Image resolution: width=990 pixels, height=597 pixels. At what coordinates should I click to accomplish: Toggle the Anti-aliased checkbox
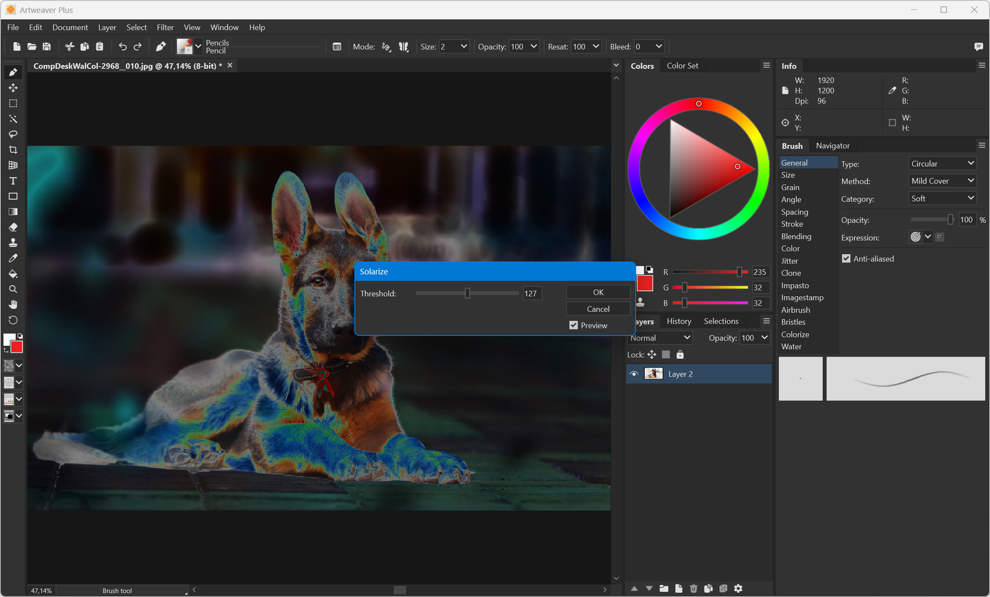846,259
